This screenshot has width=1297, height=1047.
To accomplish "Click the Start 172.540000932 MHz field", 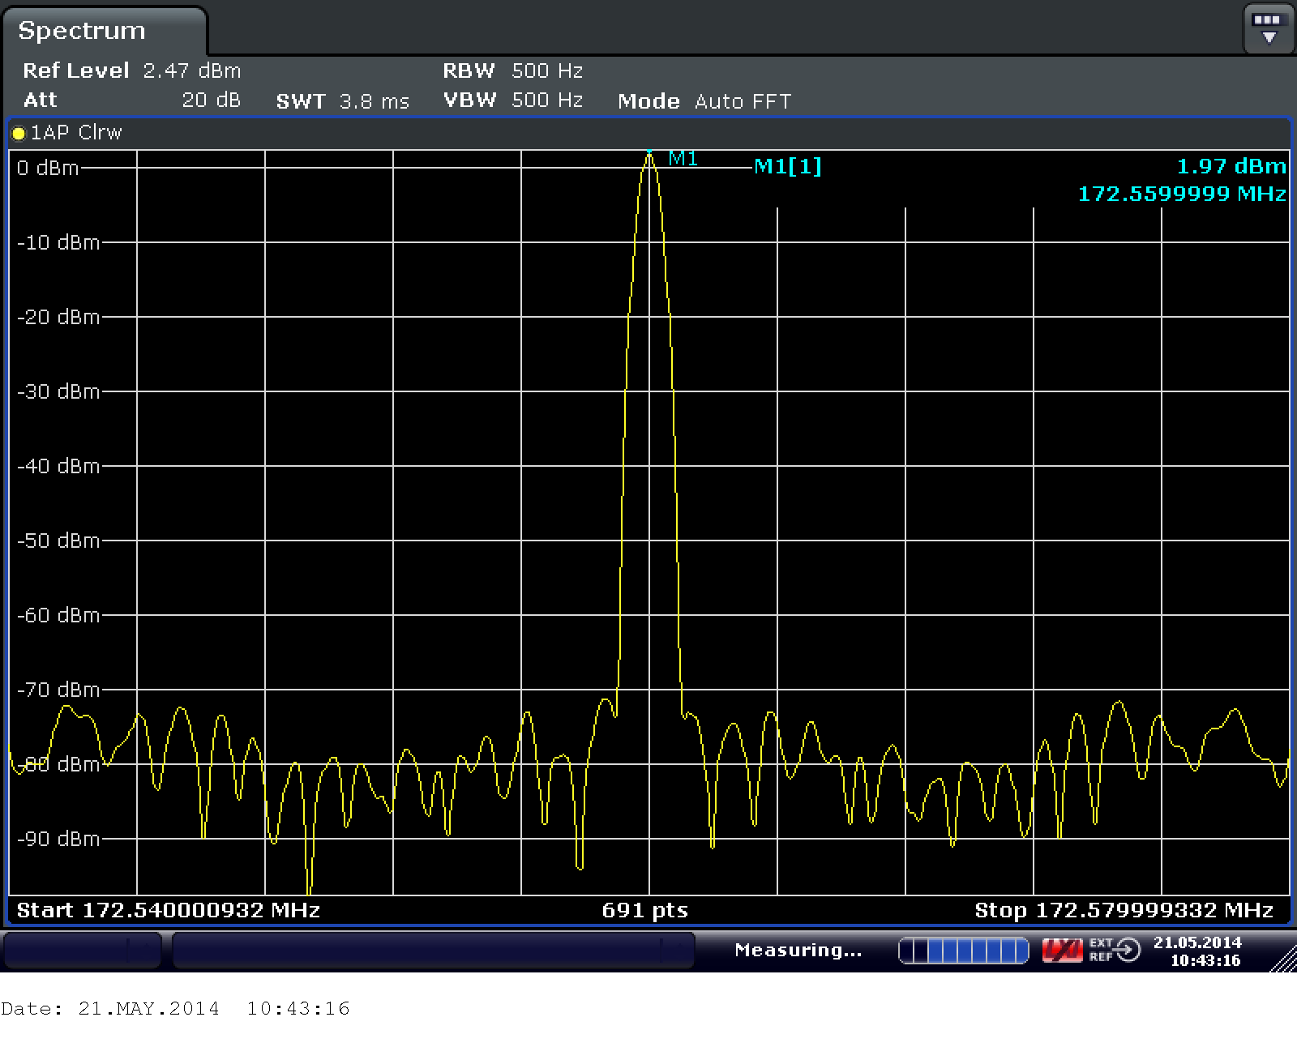I will pos(169,910).
